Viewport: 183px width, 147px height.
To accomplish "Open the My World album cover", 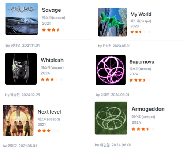I will click(112, 22).
